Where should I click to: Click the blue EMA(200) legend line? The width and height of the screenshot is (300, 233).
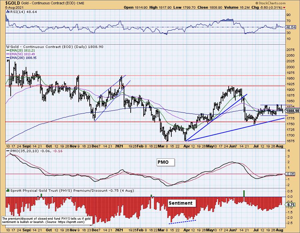tap(8, 58)
